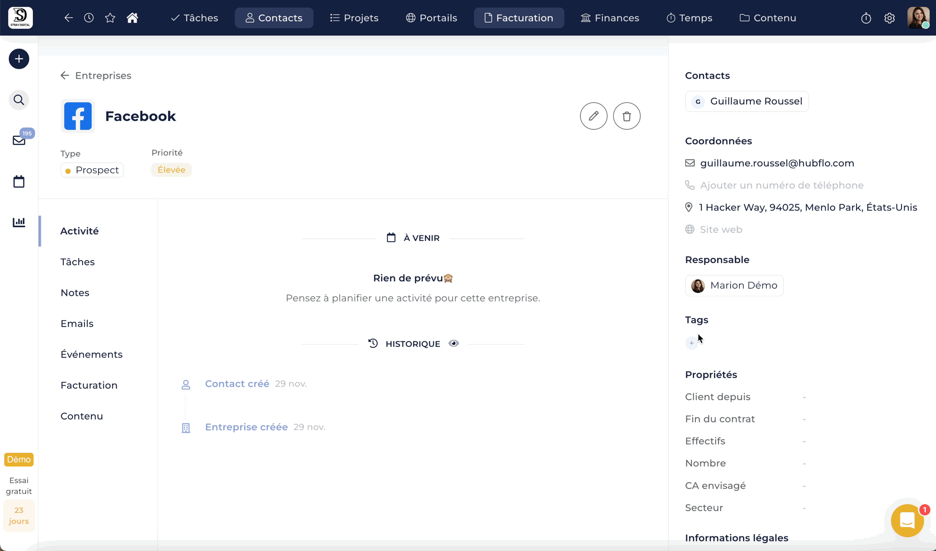Open the Finances menu
Image resolution: width=936 pixels, height=551 pixels.
(x=610, y=18)
